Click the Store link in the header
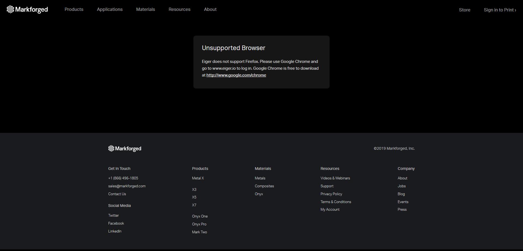523x251 pixels. 464,10
